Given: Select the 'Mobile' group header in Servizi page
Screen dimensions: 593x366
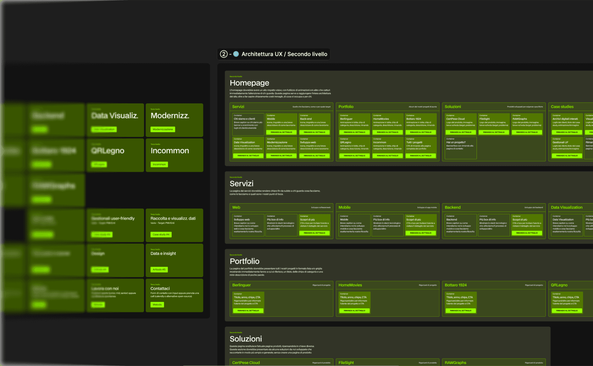Looking at the screenshot, I should pyautogui.click(x=345, y=207).
